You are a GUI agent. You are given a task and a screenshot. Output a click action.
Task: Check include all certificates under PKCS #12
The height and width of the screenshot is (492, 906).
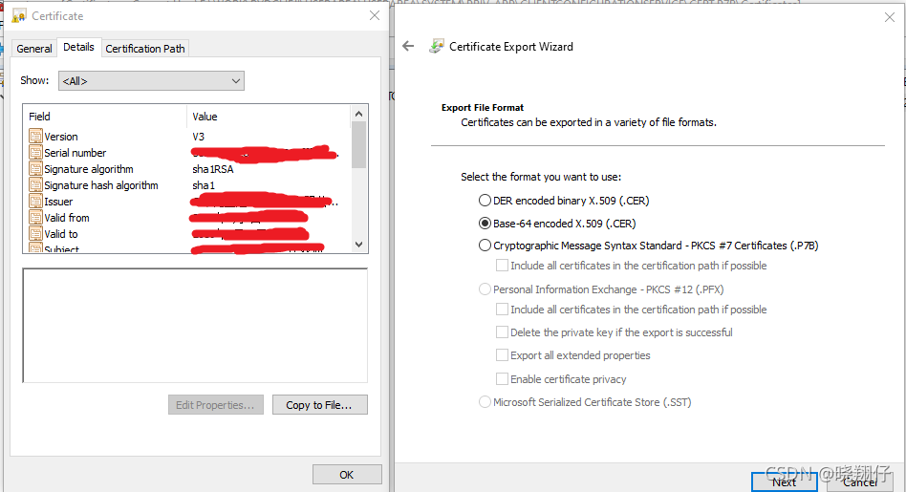[502, 309]
